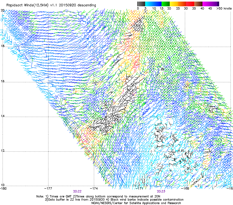Image resolution: width=233 pixels, height=205 pixels.
Task: Click the orange 25-30 knots legend swatch
Action: pos(182,4)
